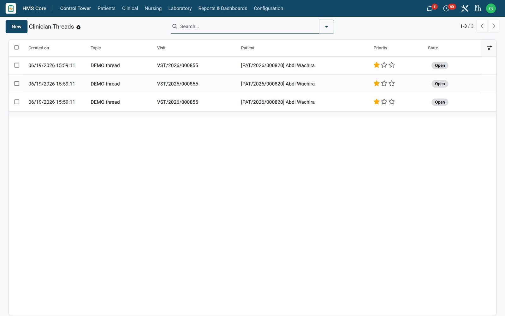Click the gear icon beside Clinician Threads
Image resolution: width=505 pixels, height=316 pixels.
[x=78, y=27]
